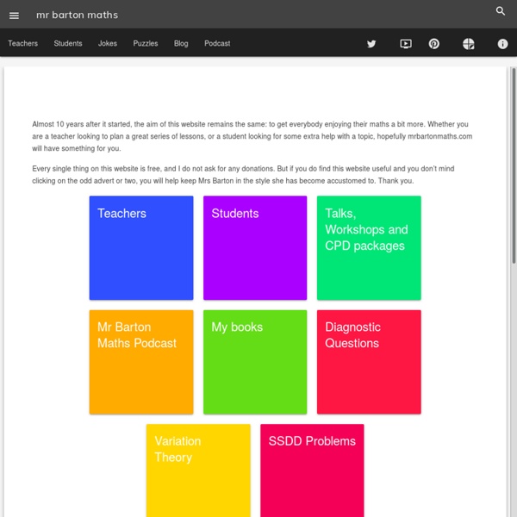Open Podcast from the navigation bar
Screen dimensions: 517x517
coord(217,43)
